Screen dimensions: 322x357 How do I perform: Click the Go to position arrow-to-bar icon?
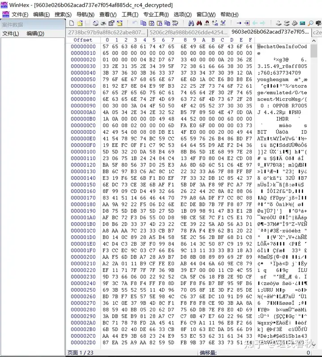point(247,23)
